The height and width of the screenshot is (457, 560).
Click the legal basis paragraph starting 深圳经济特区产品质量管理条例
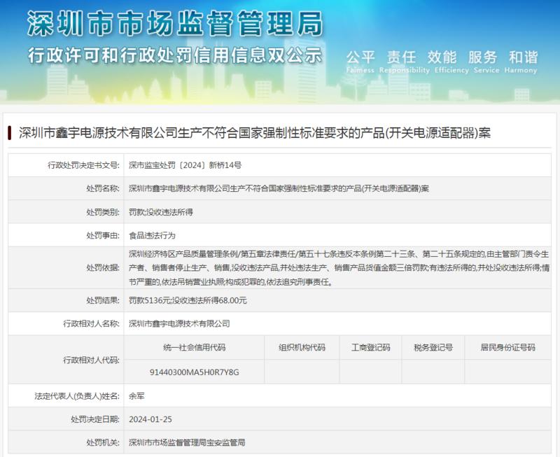point(339,268)
